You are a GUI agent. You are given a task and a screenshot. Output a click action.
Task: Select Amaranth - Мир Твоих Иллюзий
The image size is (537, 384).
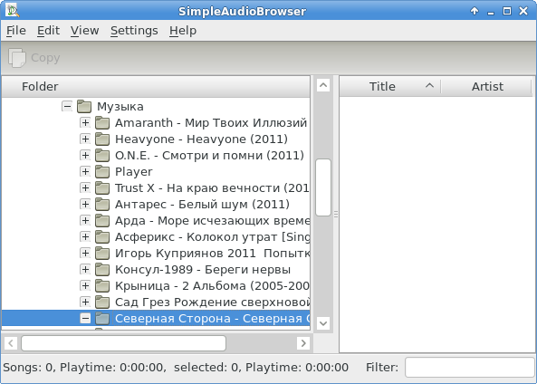point(211,122)
